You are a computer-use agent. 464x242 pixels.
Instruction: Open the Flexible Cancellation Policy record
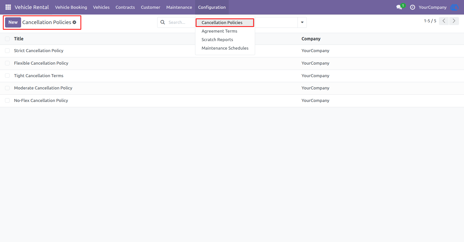[x=41, y=63]
